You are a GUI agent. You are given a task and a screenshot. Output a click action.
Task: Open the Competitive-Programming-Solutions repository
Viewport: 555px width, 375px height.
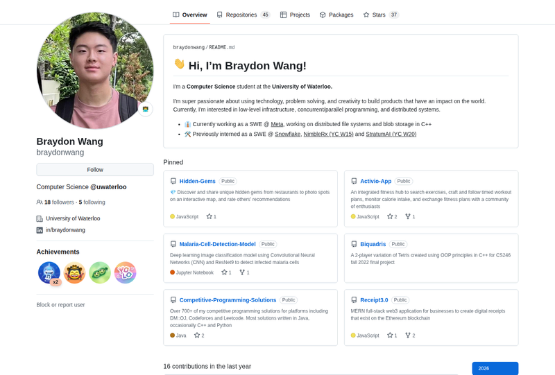pos(228,300)
